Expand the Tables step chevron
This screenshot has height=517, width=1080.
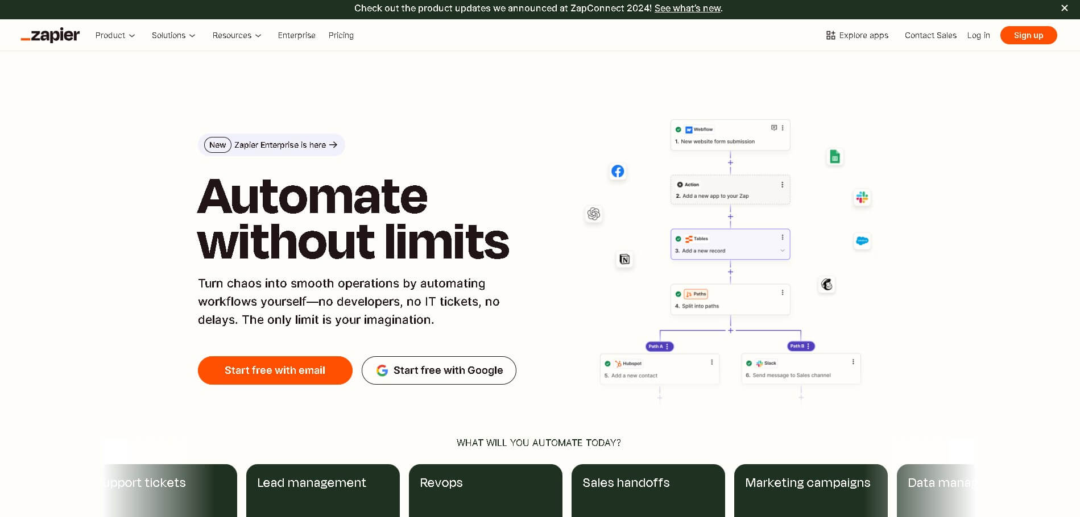[x=783, y=251]
